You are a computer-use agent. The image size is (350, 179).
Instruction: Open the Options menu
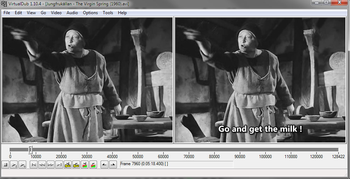click(x=90, y=13)
